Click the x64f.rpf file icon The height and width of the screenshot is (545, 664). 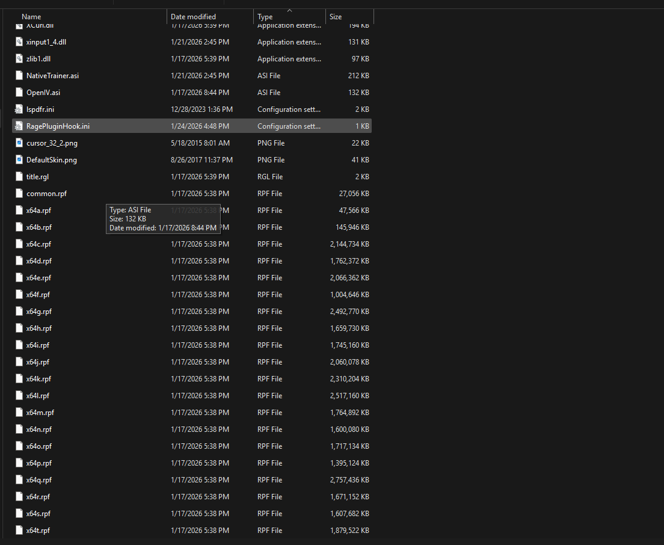tap(19, 294)
